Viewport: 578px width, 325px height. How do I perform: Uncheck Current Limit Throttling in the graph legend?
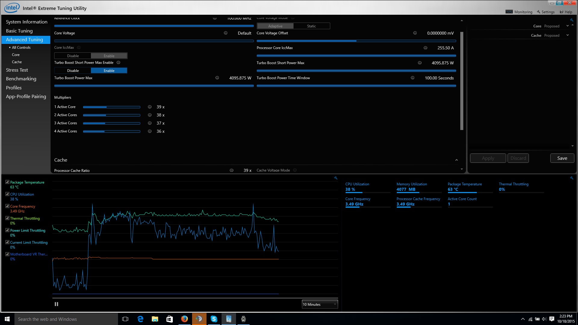coord(8,242)
